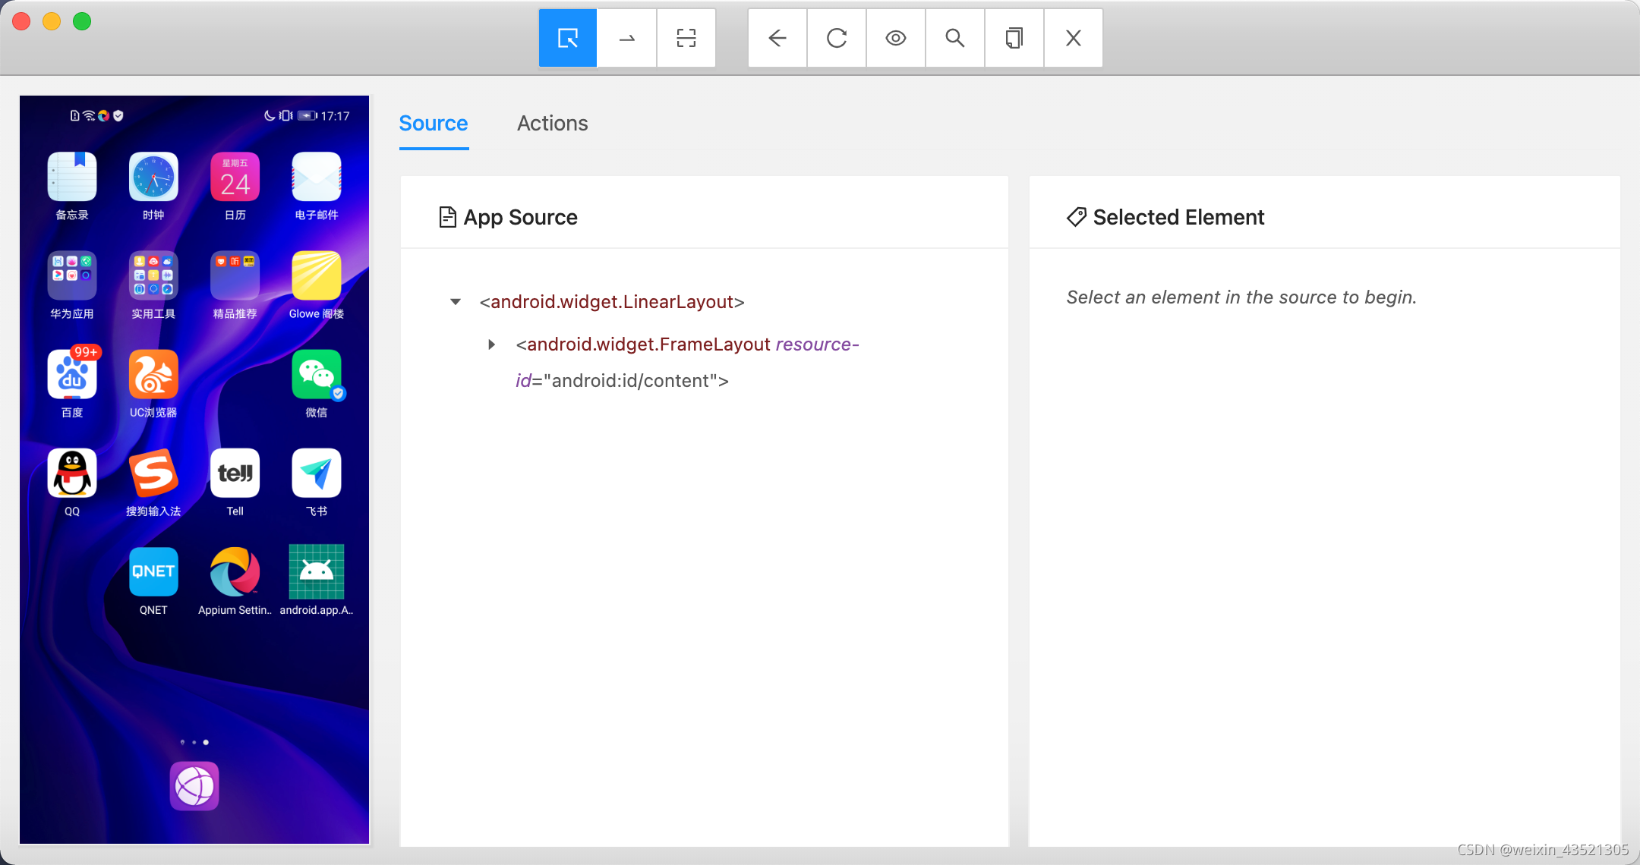
Task: Open Search for element tool
Action: [955, 38]
